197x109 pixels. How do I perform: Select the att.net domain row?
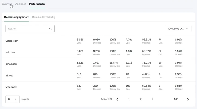click(98, 76)
